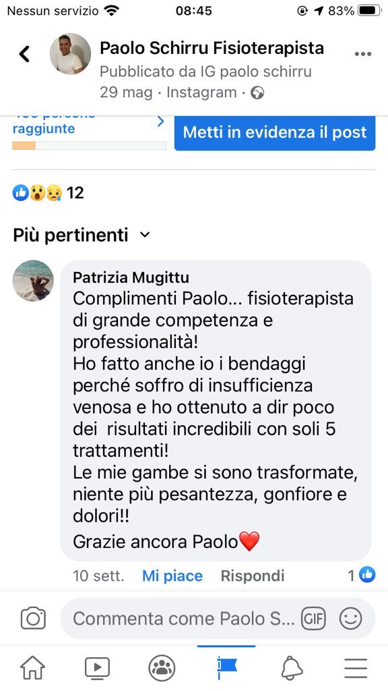The height and width of the screenshot is (691, 388).
Task: Expand the persone raggiunte chevron
Action: (x=160, y=121)
